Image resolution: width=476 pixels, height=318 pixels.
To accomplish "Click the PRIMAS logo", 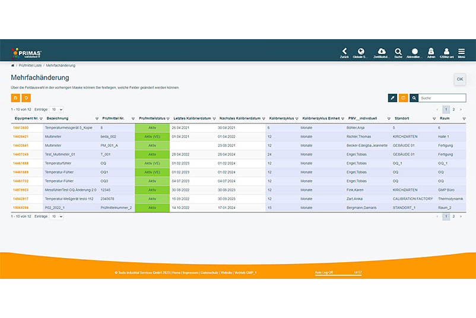I will point(26,53).
